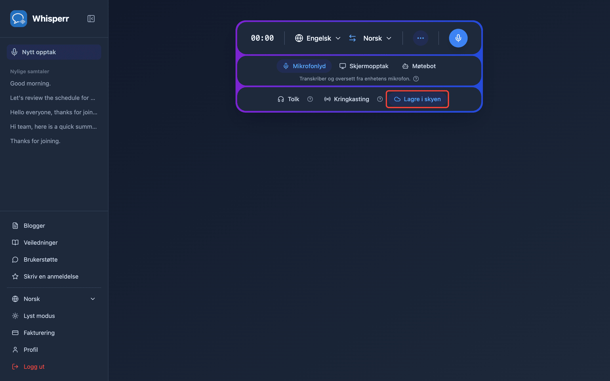Open the Norsk target language dropdown
Viewport: 610px width, 381px height.
click(377, 38)
